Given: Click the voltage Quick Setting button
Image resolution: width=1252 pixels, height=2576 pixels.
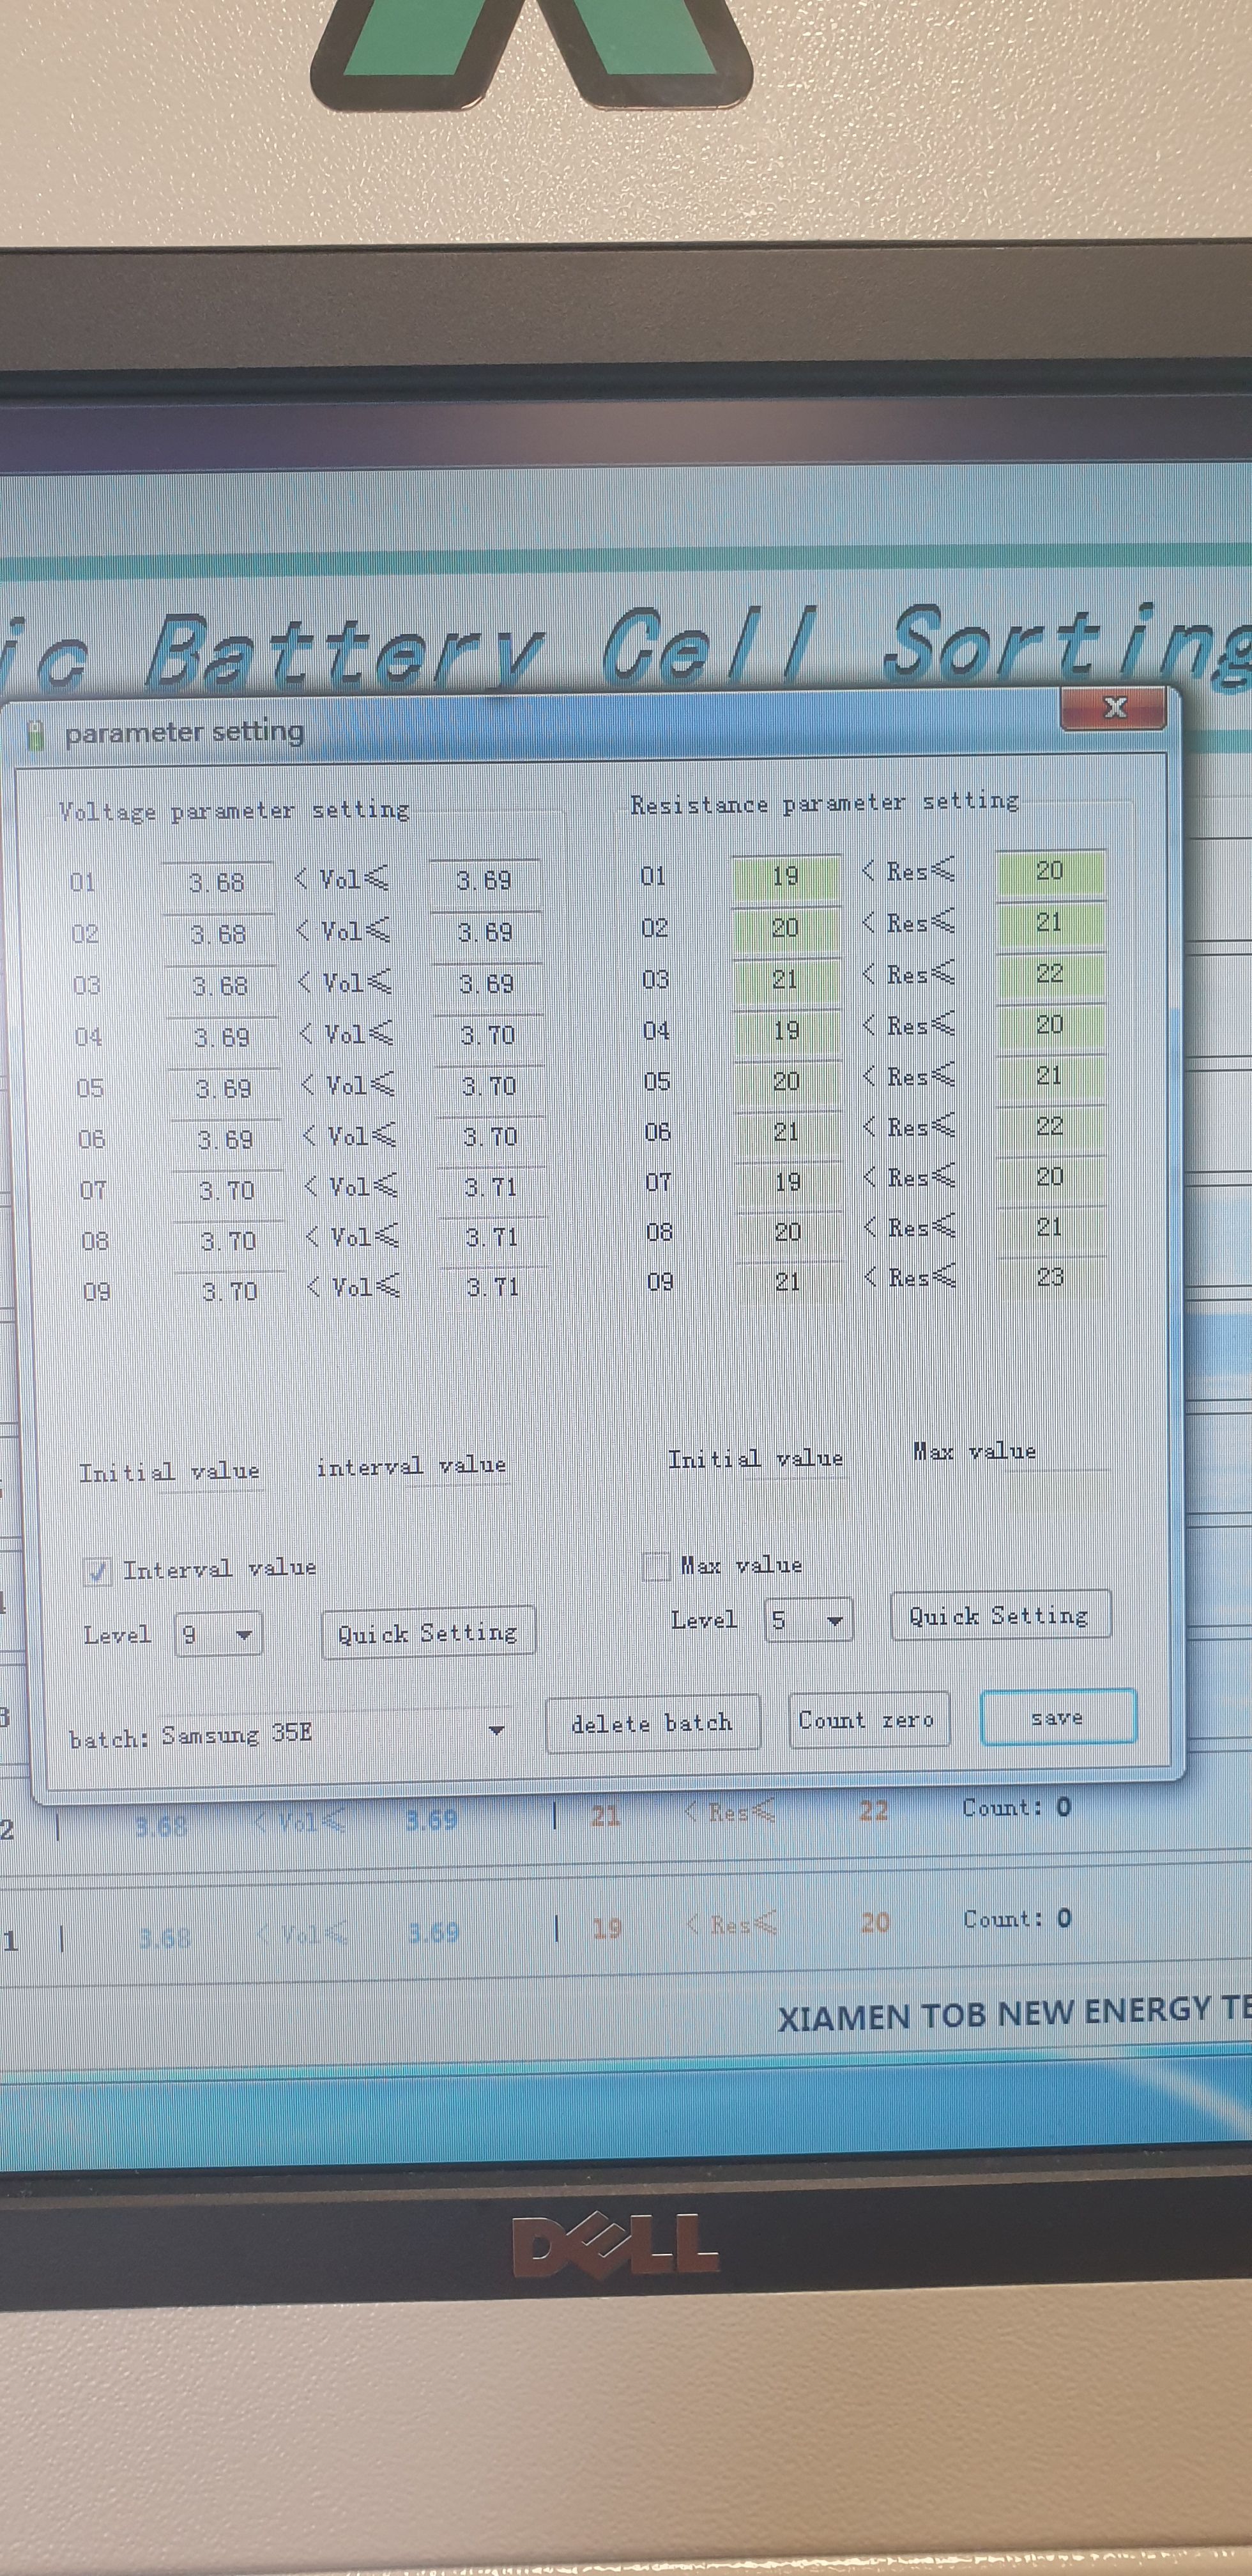Looking at the screenshot, I should (428, 1633).
